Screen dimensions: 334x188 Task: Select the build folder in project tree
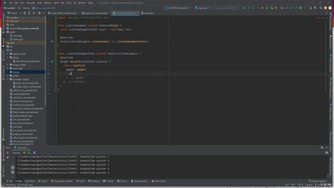26,43
